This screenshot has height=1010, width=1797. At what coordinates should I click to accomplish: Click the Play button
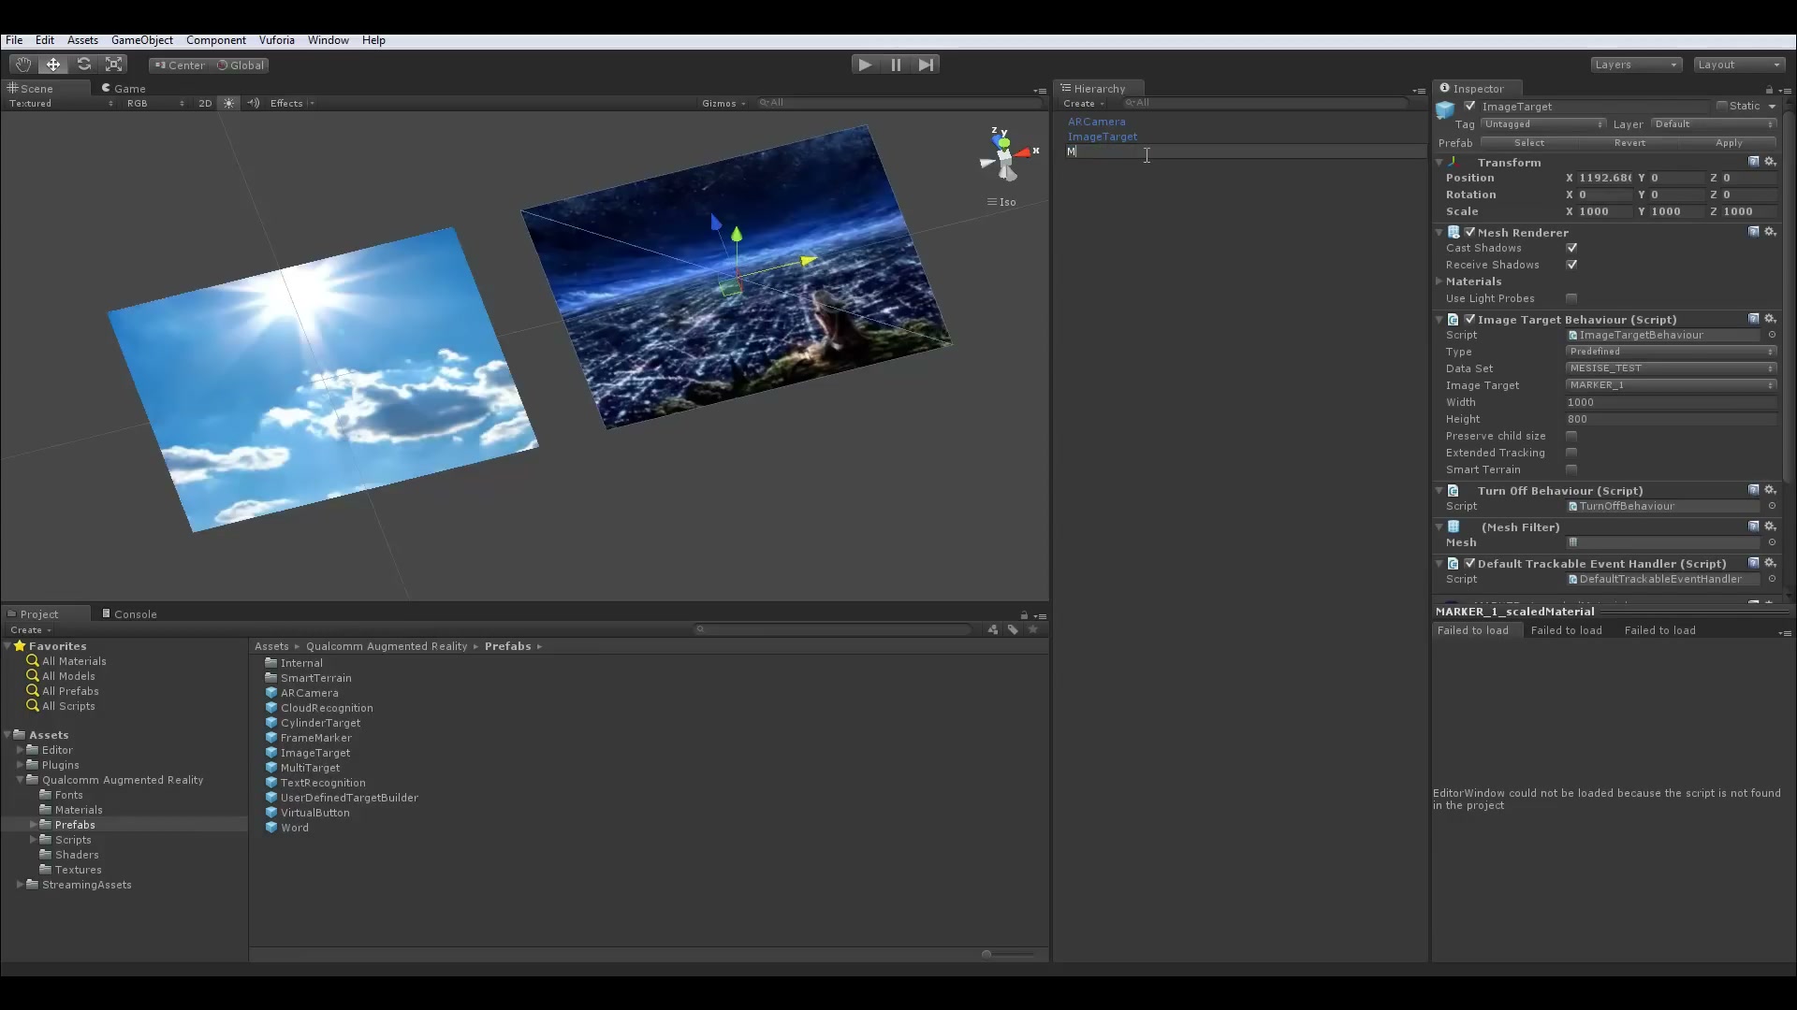pyautogui.click(x=865, y=65)
